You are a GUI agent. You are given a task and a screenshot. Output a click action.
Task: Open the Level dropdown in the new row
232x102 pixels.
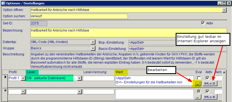pyautogui.click(x=80, y=92)
